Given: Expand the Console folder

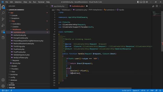Looking at the screenshot, I should point(14,15).
